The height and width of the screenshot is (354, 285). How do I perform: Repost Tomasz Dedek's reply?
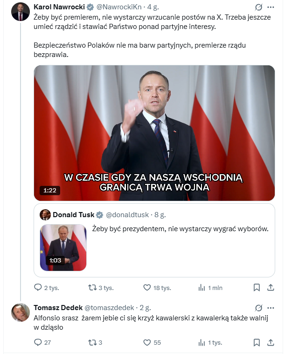point(92,342)
